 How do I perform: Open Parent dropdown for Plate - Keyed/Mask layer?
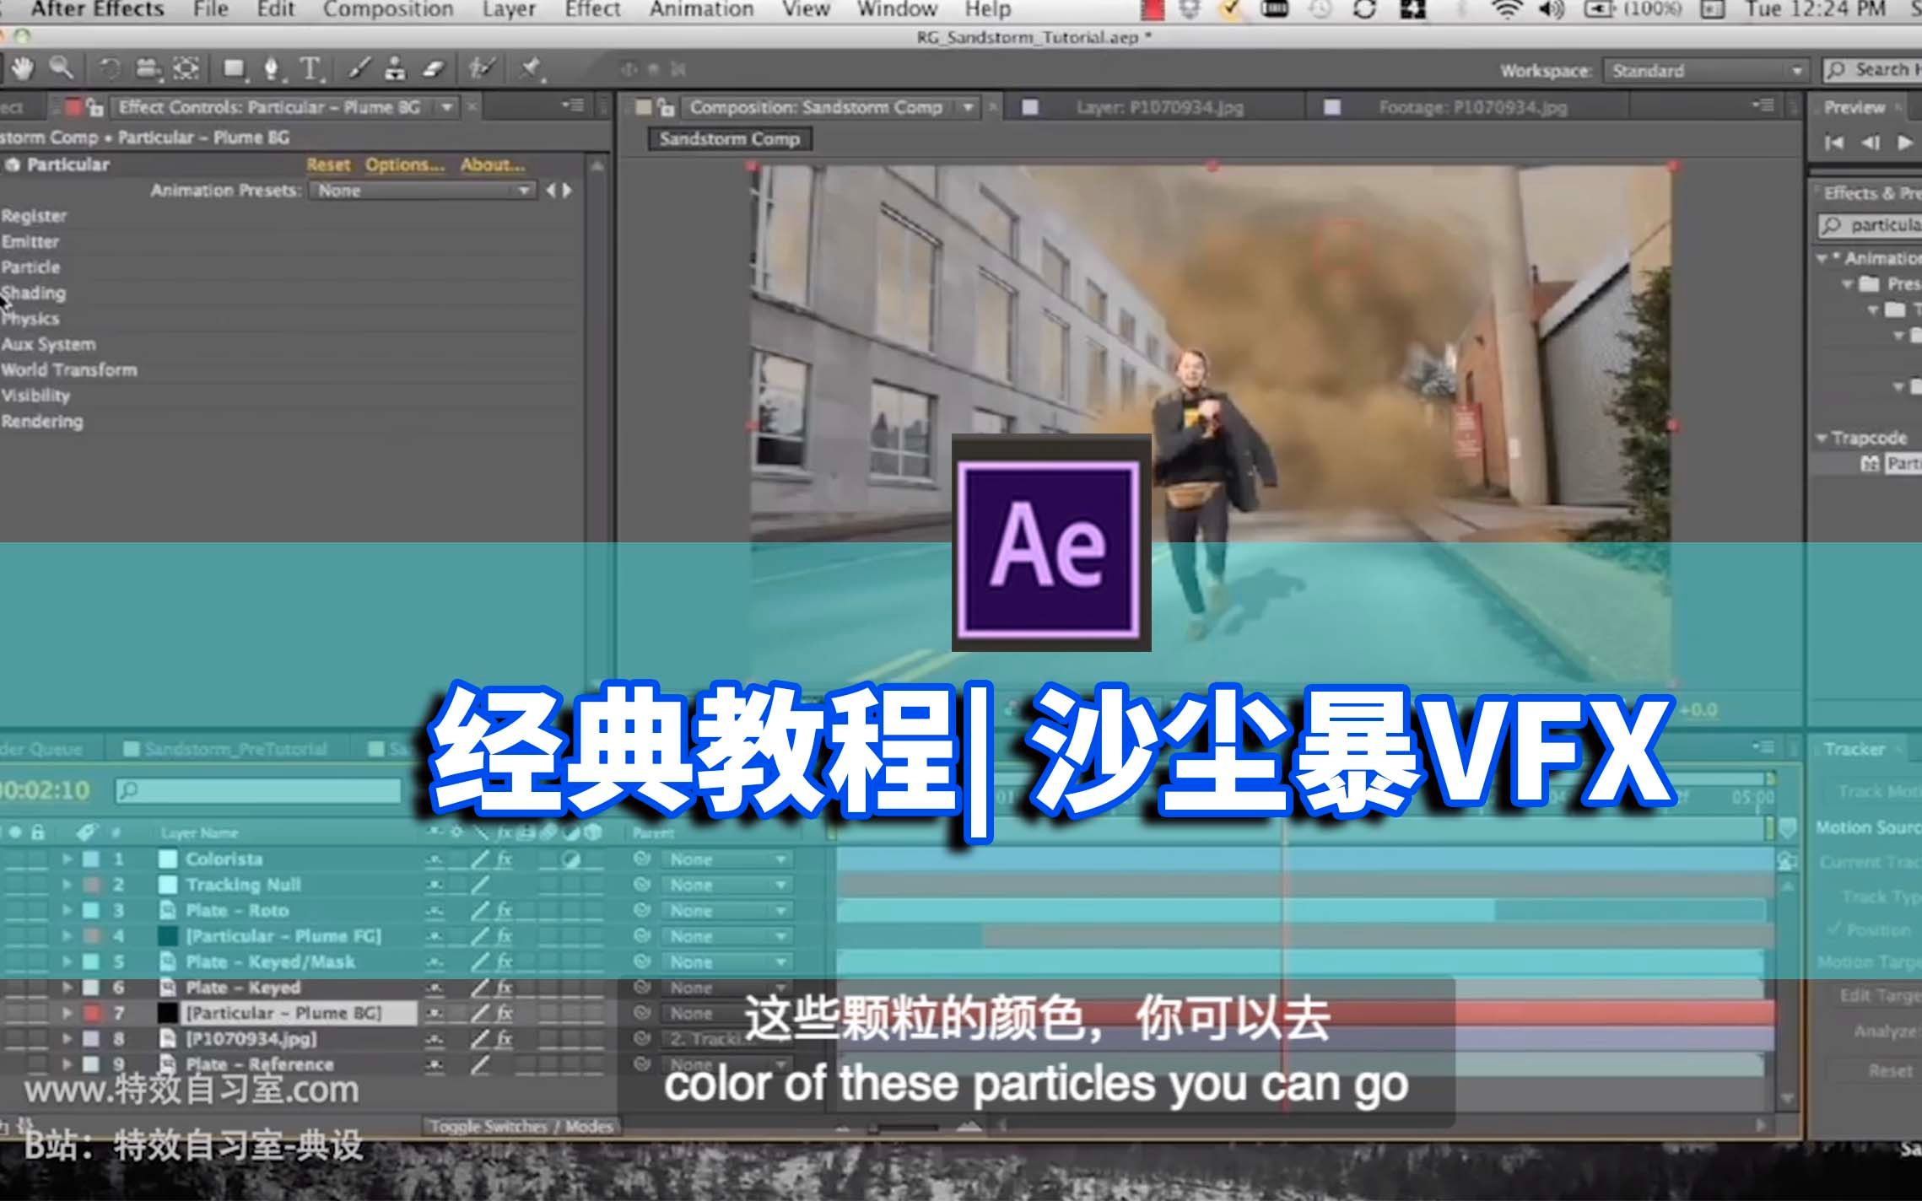(727, 962)
